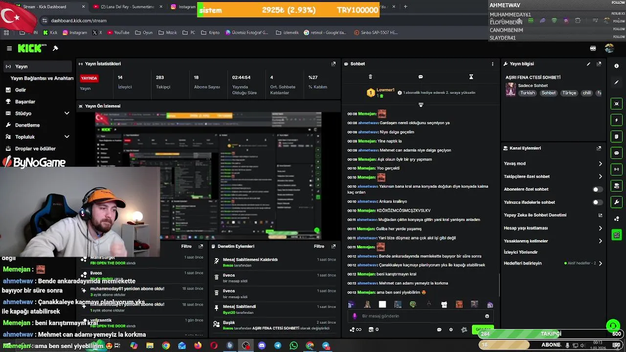Click the chat bubble icon in the right sidebar
The width and height of the screenshot is (626, 352).
coord(616,153)
